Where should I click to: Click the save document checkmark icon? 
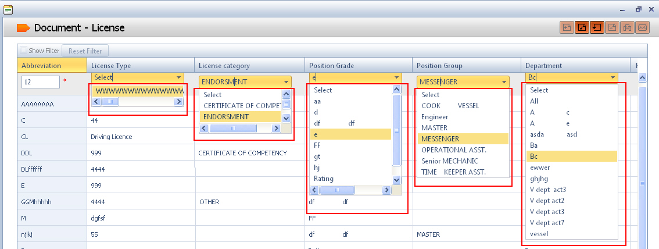click(582, 27)
